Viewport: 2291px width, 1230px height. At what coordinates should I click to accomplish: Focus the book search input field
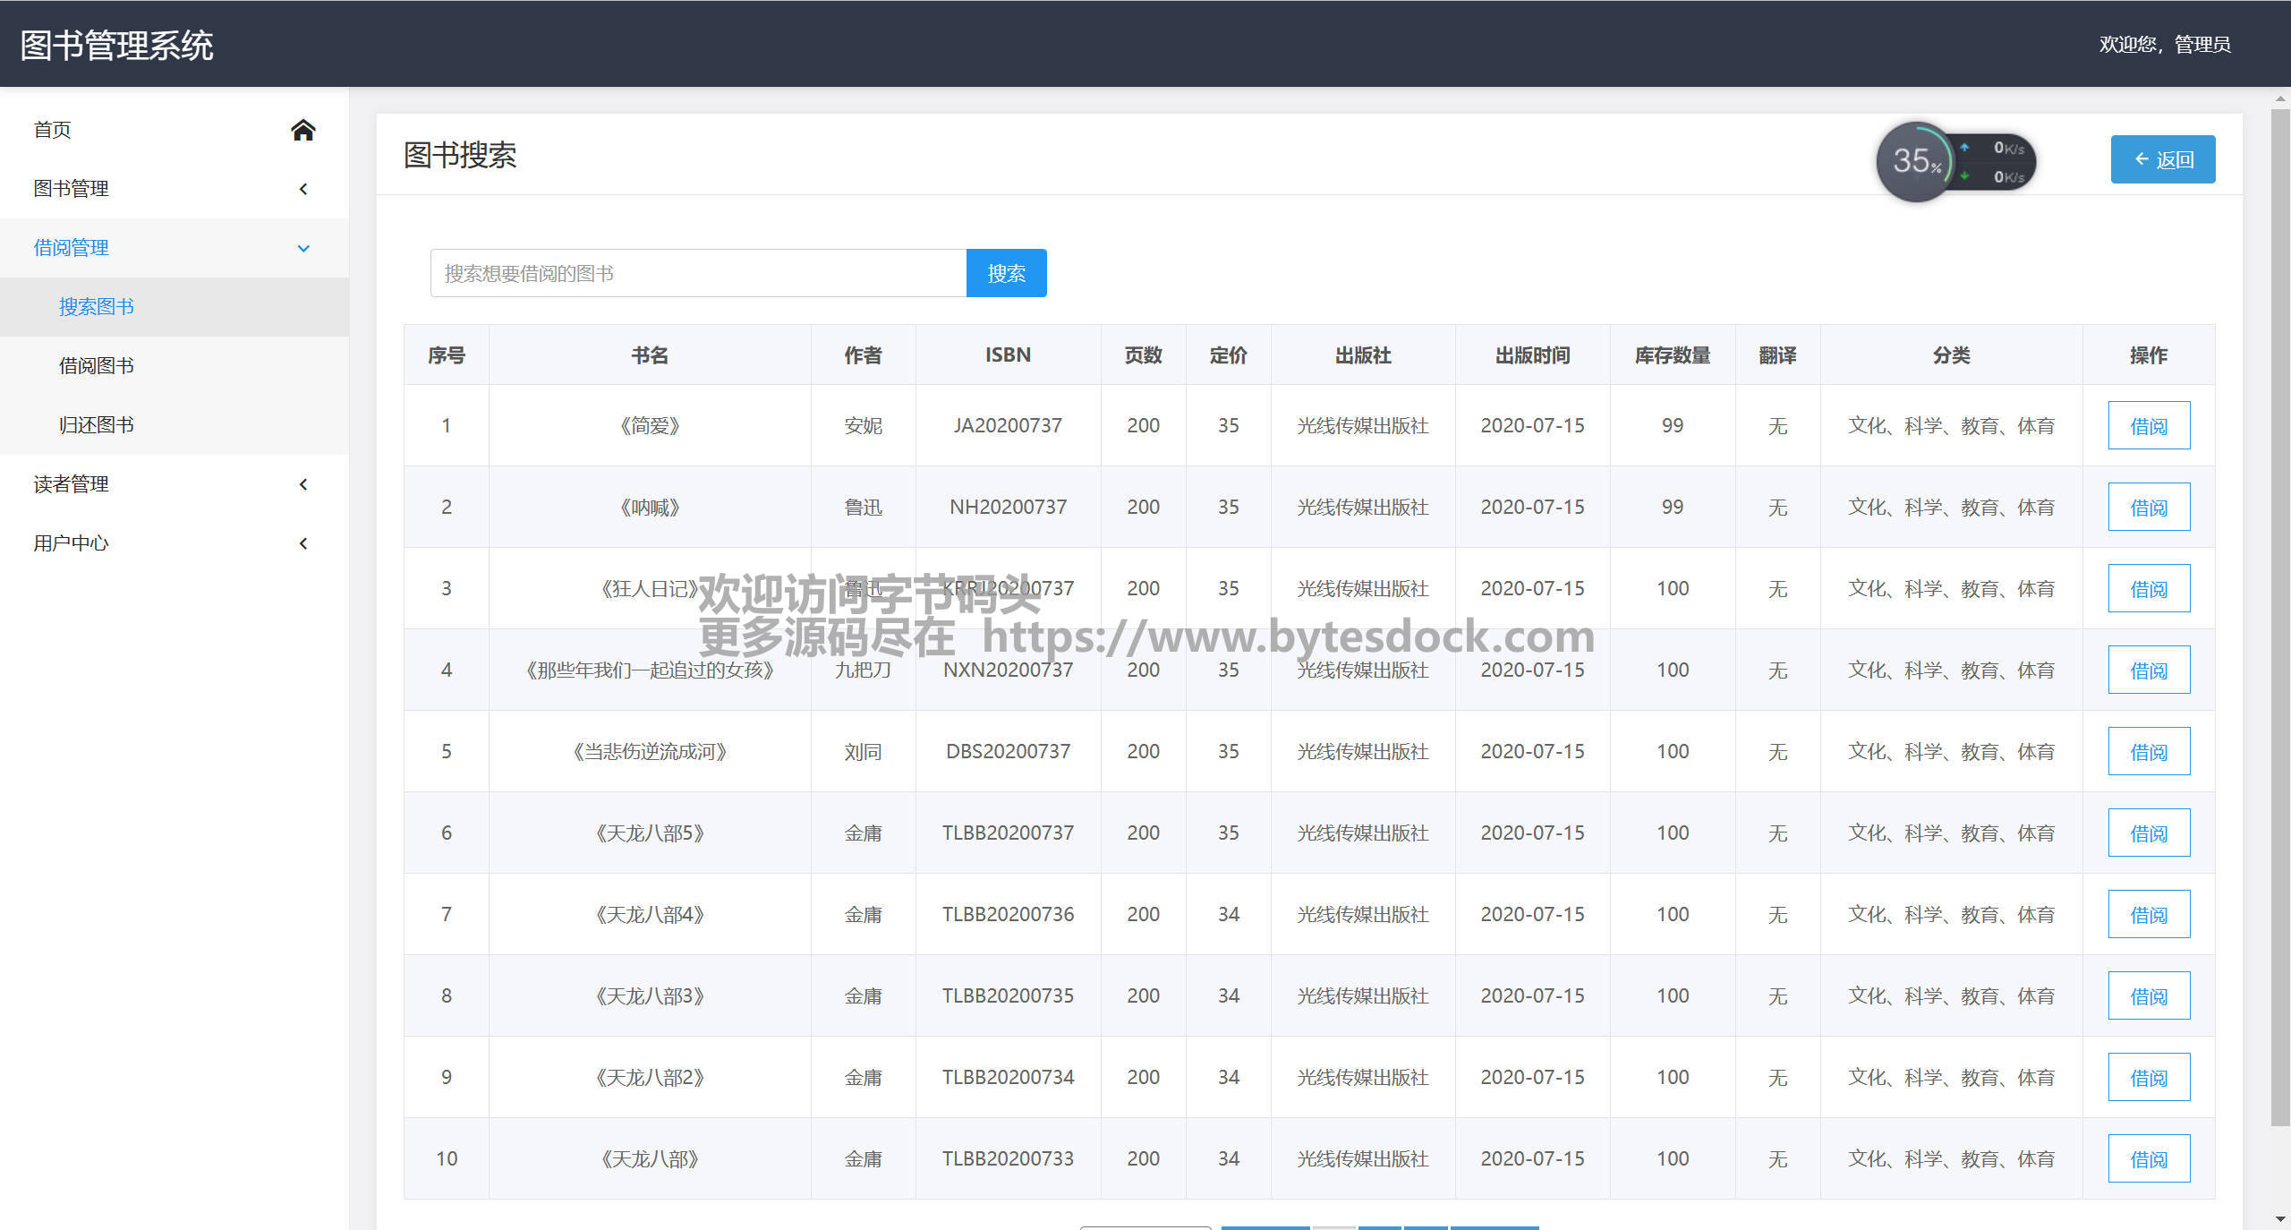(x=698, y=273)
